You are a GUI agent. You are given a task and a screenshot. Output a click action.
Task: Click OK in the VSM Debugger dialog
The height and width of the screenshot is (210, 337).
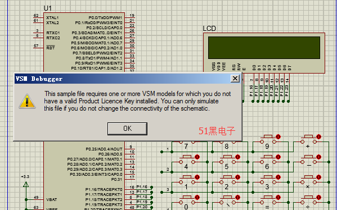[x=127, y=129]
